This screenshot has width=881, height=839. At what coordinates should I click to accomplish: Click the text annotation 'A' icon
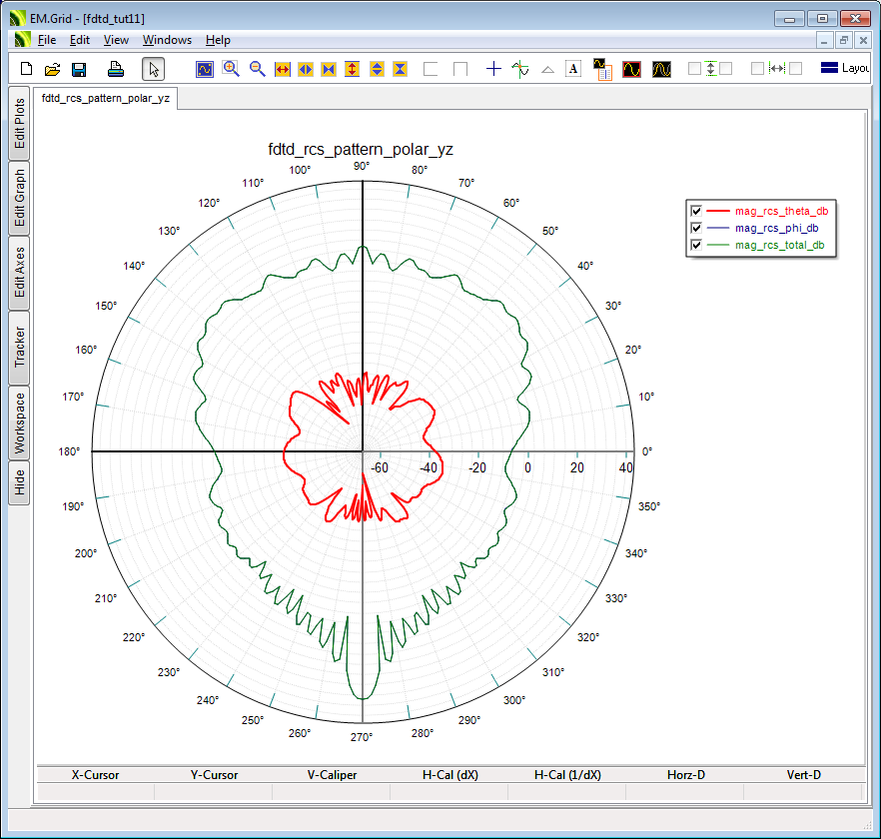[573, 69]
